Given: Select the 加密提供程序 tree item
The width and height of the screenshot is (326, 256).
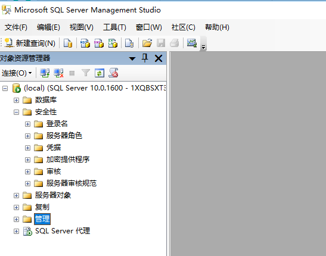Looking at the screenshot, I should pos(68,160).
